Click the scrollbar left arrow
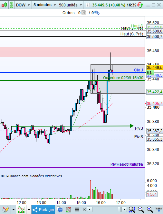The image size is (163, 214). (90, 209)
